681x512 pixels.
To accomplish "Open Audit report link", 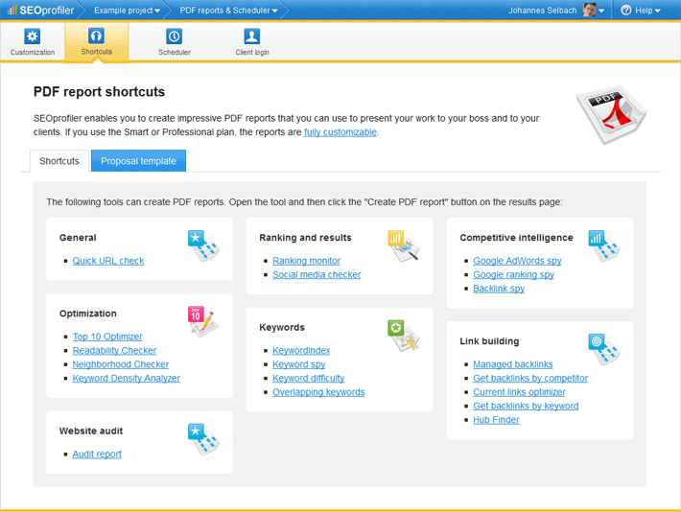I will tap(97, 454).
